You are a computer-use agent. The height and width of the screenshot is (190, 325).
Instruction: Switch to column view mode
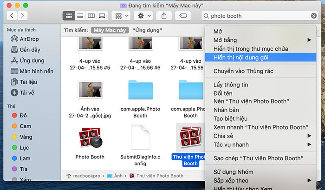91,16
